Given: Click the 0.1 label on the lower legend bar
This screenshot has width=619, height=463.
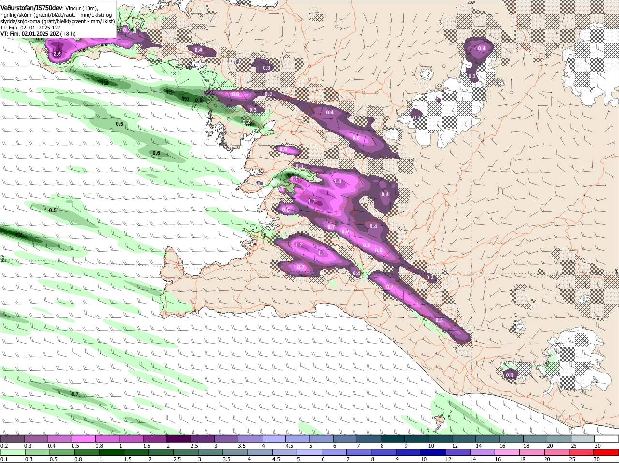Looking at the screenshot, I should click(x=4, y=459).
